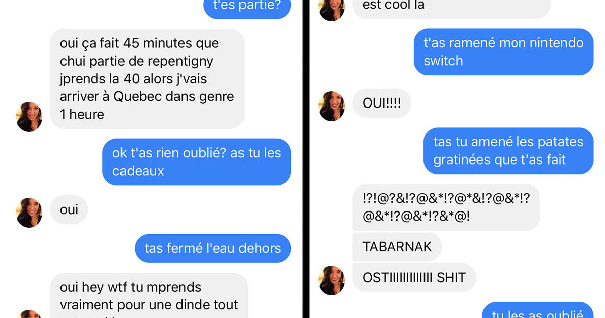
Task: Tap the 'oui hey wtf tu mprends' bubble
Action: 149,296
